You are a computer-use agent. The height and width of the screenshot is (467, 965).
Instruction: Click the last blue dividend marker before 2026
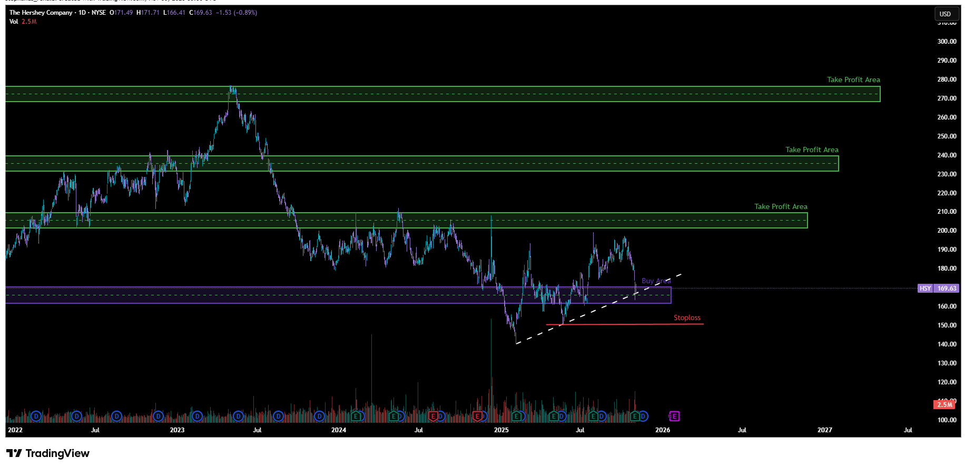pyautogui.click(x=643, y=416)
